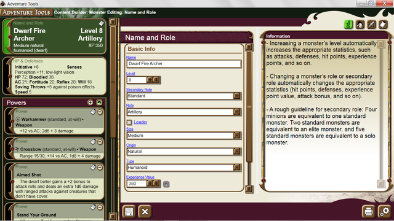Remove the Warhammer power

click(x=100, y=112)
